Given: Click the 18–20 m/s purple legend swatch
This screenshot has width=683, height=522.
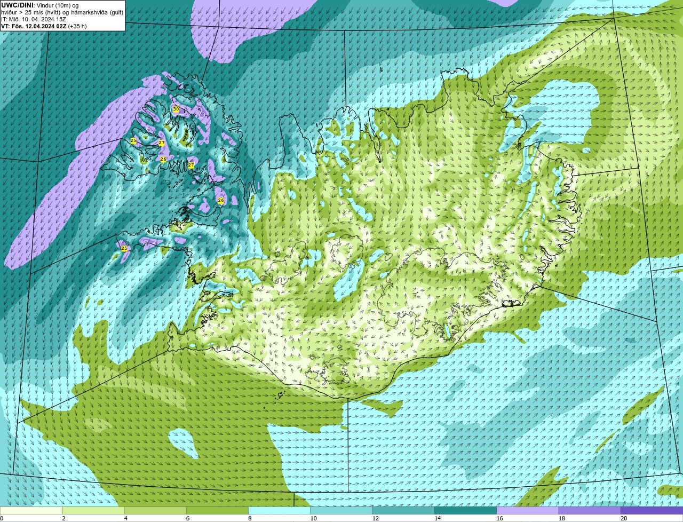Looking at the screenshot, I should coord(590,510).
